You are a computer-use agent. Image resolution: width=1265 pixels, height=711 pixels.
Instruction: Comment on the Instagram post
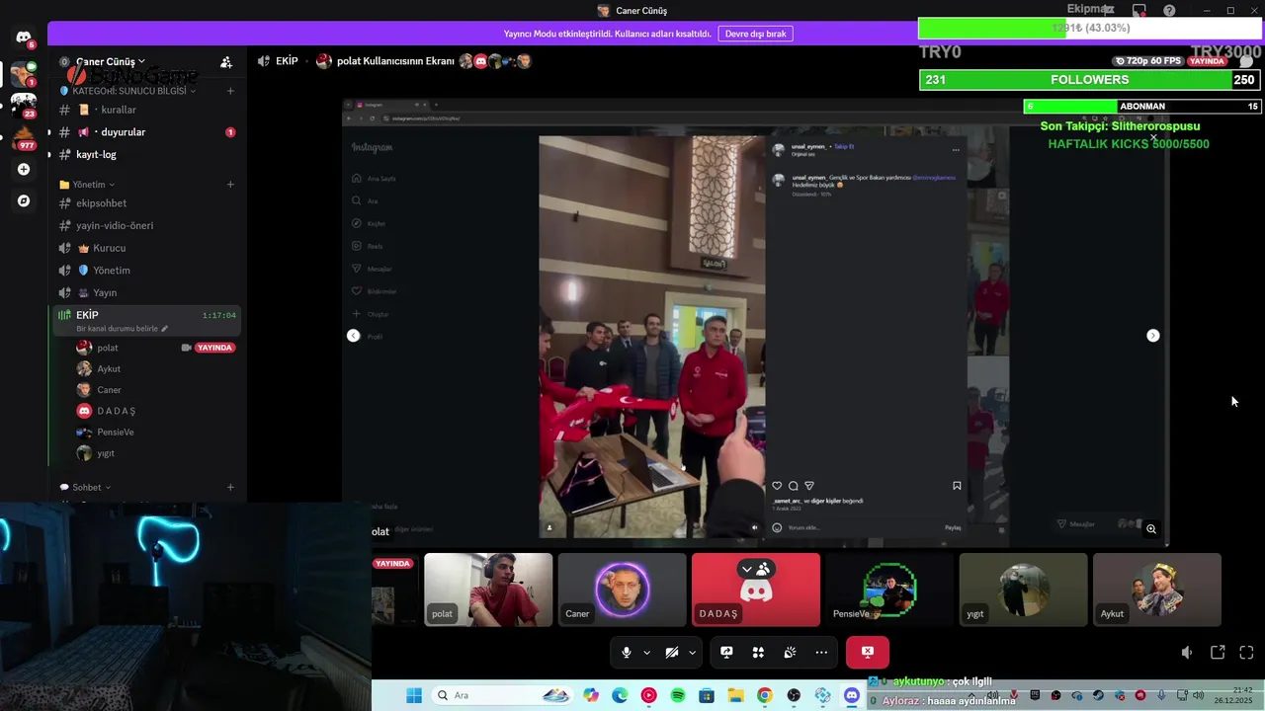[x=793, y=486]
